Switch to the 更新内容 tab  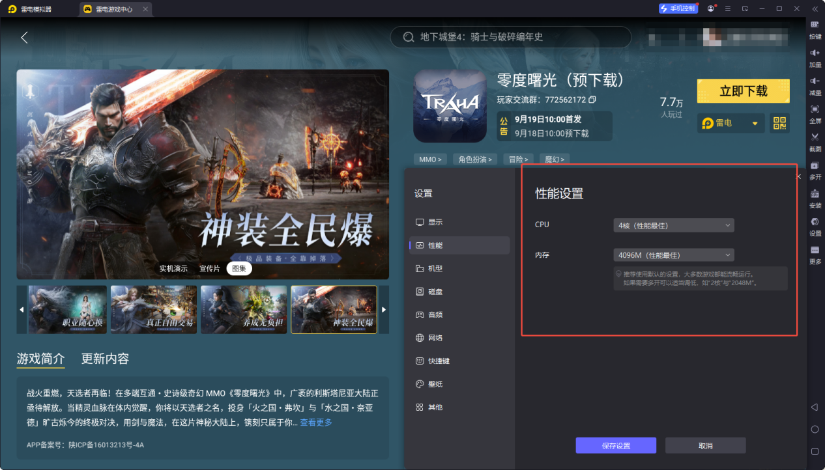click(x=104, y=359)
